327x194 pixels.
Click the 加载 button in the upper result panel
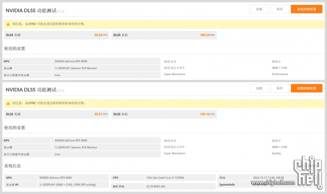pyautogui.click(x=259, y=9)
